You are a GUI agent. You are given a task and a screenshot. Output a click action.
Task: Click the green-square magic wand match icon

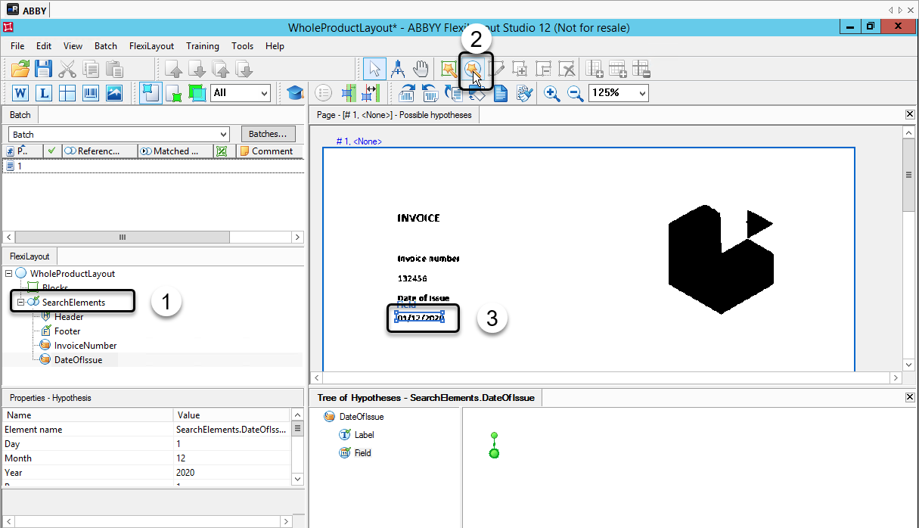pyautogui.click(x=450, y=70)
